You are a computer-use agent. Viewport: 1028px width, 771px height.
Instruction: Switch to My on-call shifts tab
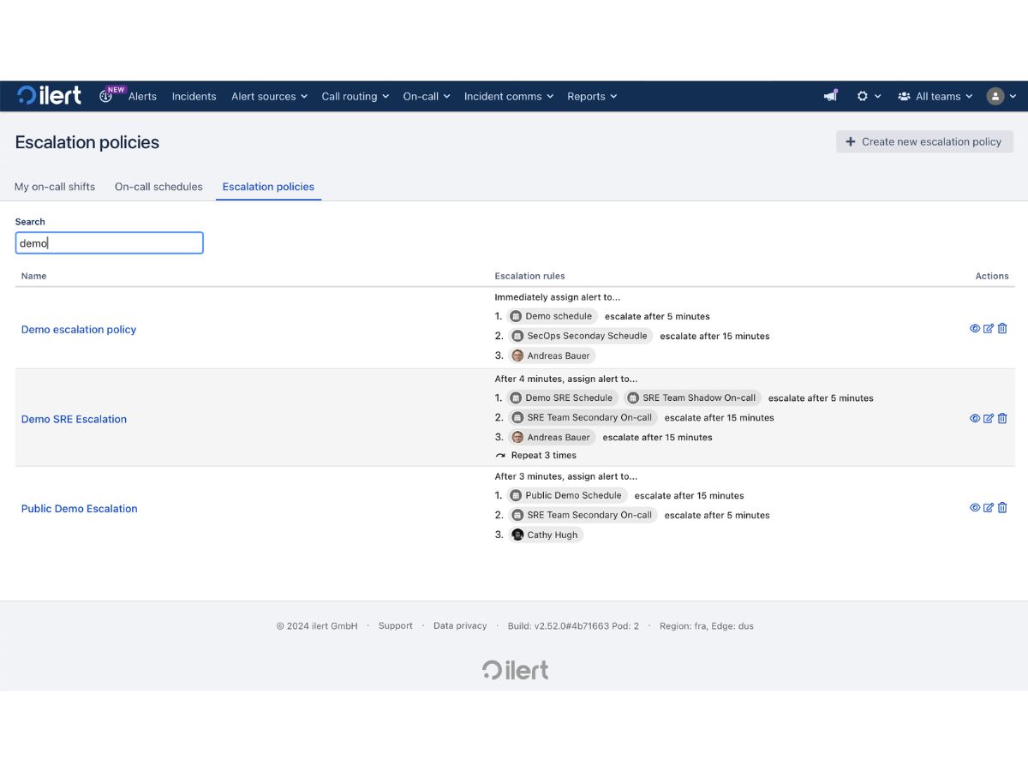(55, 186)
